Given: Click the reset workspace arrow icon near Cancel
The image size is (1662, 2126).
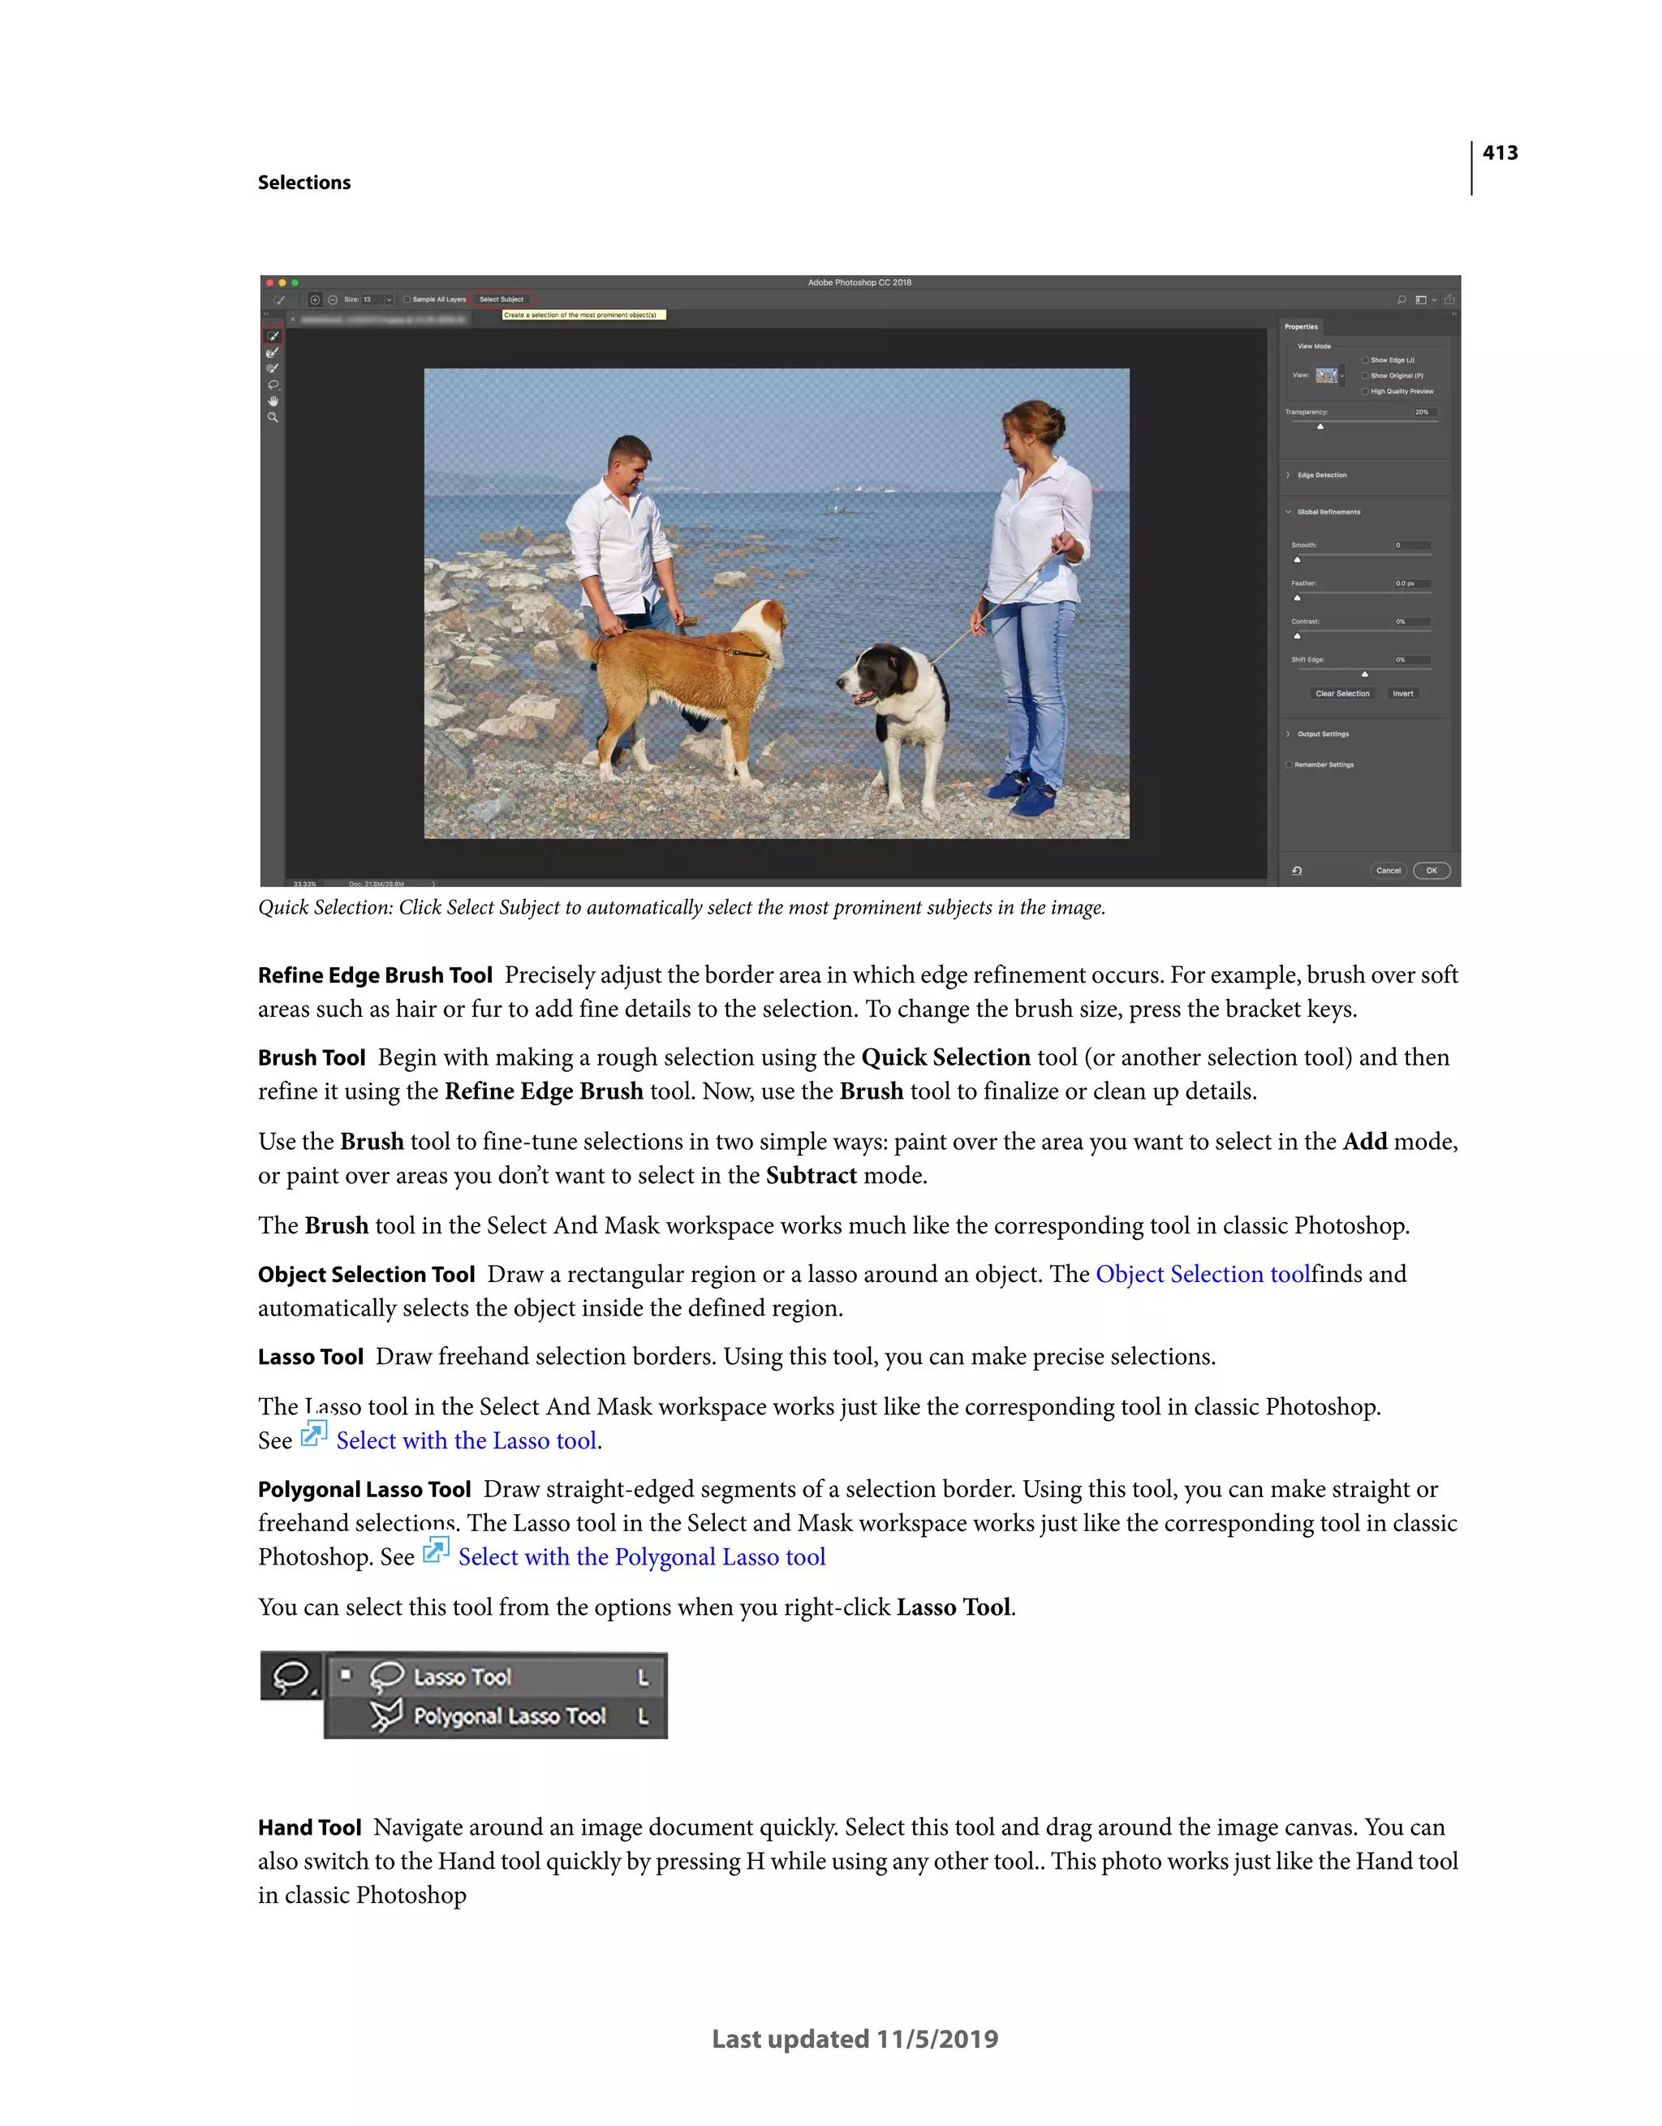Looking at the screenshot, I should pos(1297,871).
